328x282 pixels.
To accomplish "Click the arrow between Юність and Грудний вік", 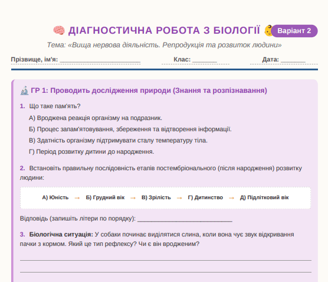I will point(77,198).
